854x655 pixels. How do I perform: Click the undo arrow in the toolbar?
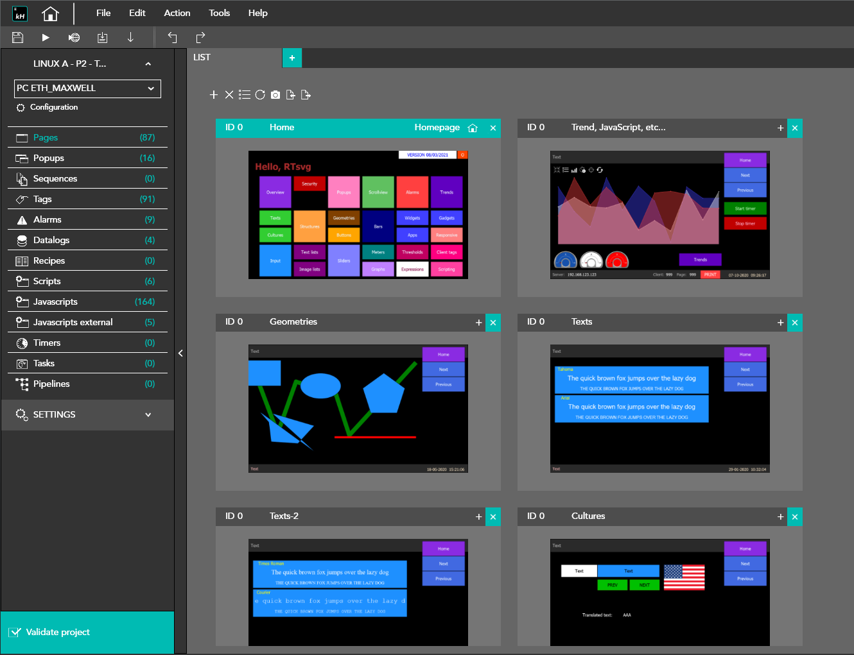point(172,37)
